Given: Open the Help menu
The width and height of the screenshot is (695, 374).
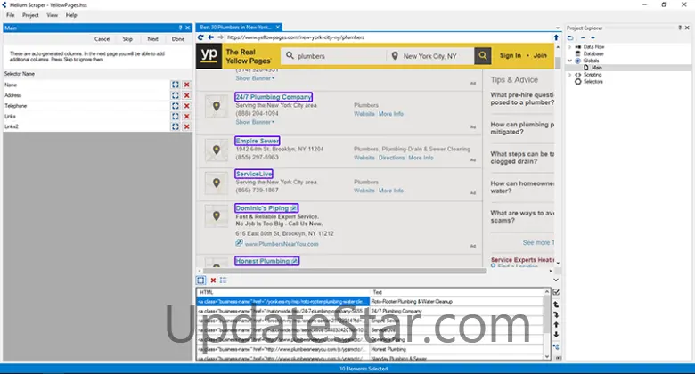Looking at the screenshot, I should pos(71,15).
